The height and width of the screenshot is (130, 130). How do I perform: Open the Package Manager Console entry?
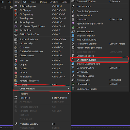(x=100, y=48)
